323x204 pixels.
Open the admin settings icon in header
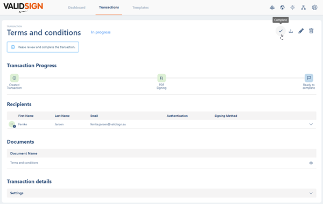pos(272,8)
